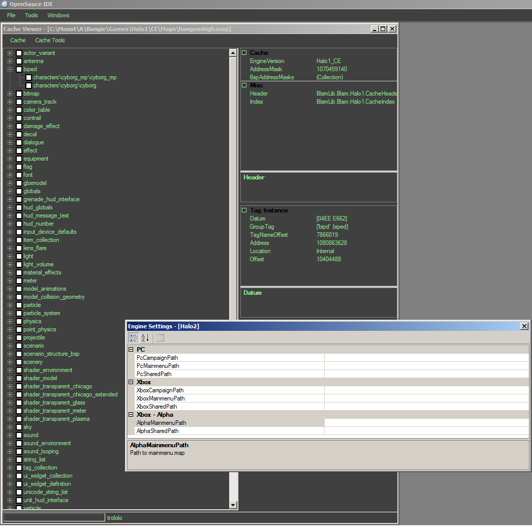Image resolution: width=532 pixels, height=526 pixels.
Task: Click the Categorized view icon in Engine Settings
Action: click(134, 338)
